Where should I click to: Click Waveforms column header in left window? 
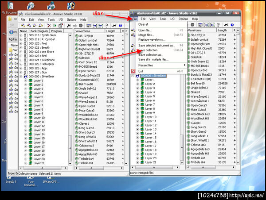point(90,31)
